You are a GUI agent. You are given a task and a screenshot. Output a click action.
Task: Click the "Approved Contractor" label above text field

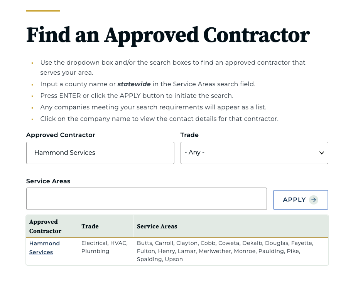(61, 135)
